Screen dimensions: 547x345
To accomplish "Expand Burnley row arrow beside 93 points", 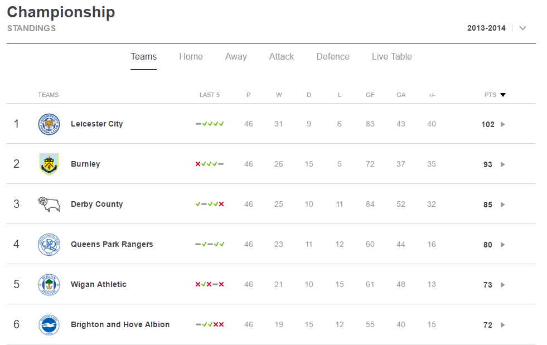I will [x=503, y=164].
